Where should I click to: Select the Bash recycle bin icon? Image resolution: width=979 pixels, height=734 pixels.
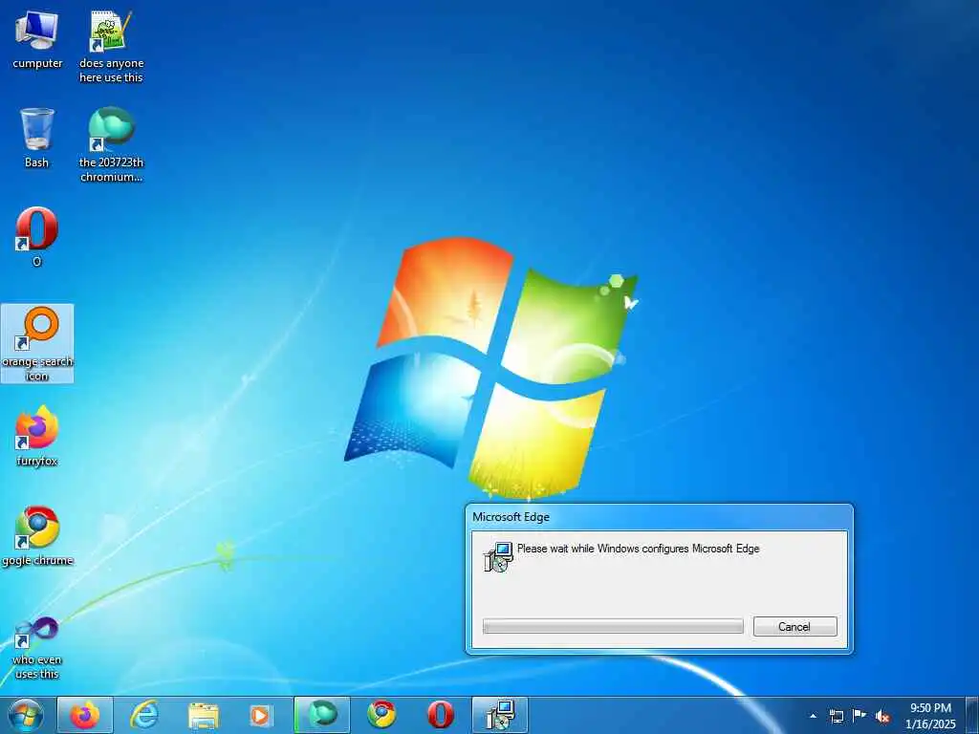pos(37,138)
